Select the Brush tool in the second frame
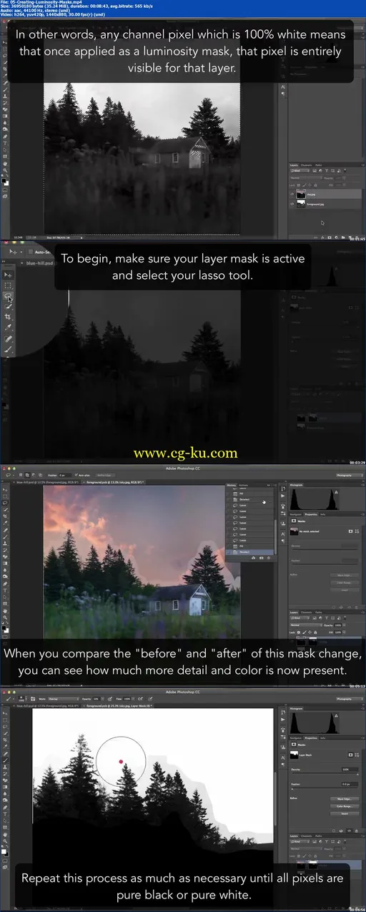The width and height of the screenshot is (366, 912). coord(8,349)
